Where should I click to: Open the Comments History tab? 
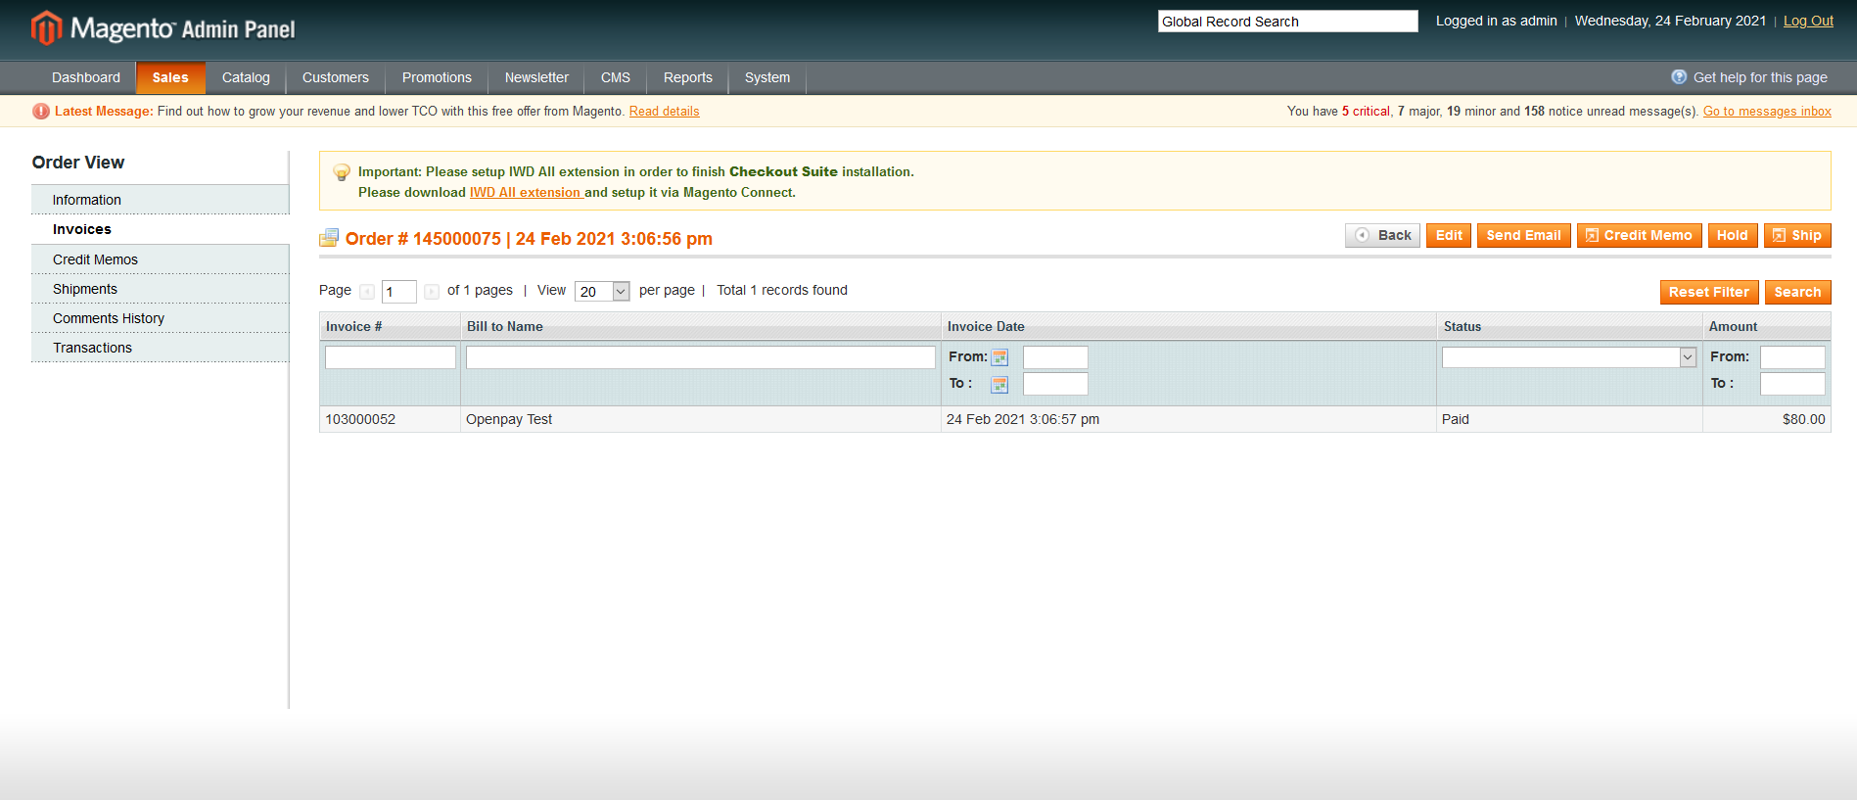tap(109, 318)
